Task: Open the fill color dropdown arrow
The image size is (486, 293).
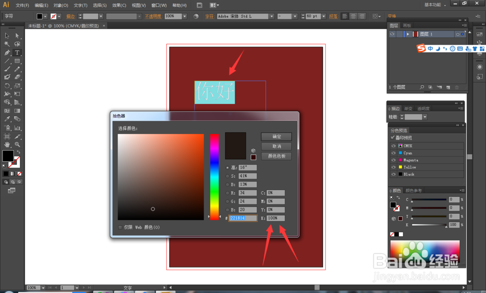Action: 45,17
